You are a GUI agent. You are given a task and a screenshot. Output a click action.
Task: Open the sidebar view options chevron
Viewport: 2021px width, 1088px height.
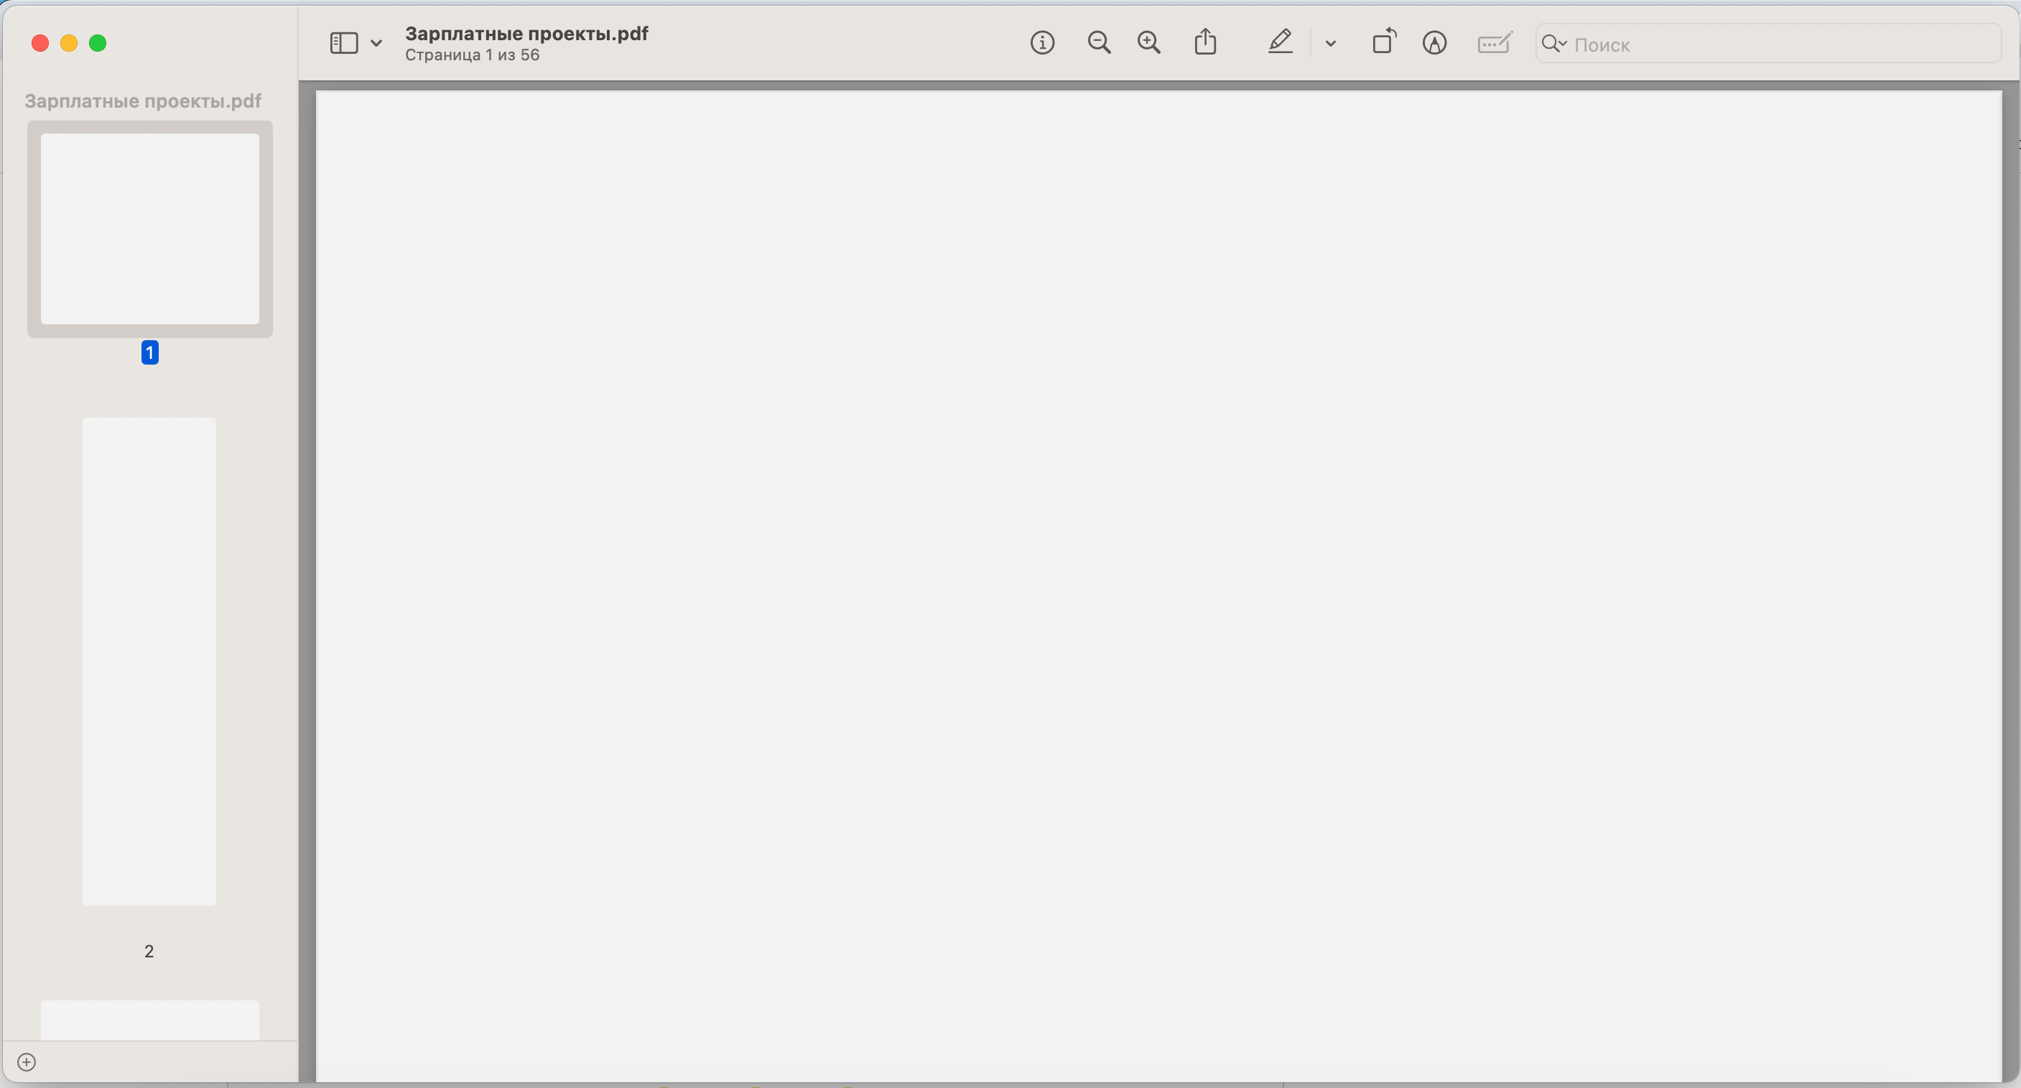click(376, 43)
